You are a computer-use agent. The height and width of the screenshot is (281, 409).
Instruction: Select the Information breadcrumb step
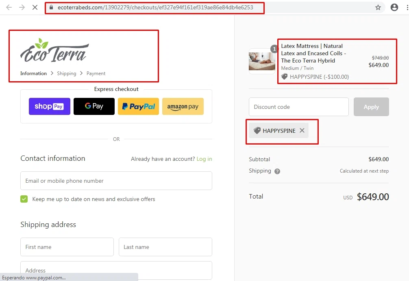click(33, 73)
